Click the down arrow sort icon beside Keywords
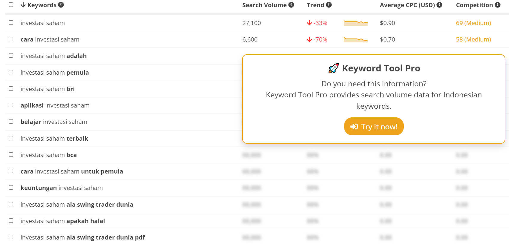The width and height of the screenshot is (517, 244). 23,5
